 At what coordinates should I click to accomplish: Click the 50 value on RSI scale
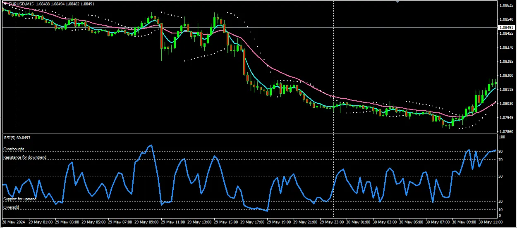tap(501, 176)
